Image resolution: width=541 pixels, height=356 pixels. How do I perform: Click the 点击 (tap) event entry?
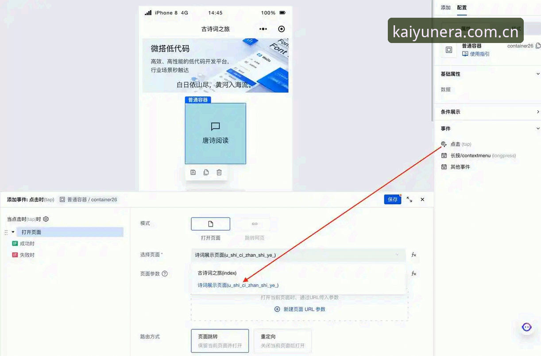[x=461, y=144]
